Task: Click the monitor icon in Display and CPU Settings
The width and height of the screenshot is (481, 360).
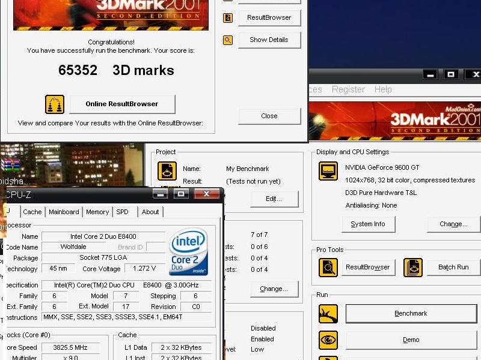Action: coord(328,171)
